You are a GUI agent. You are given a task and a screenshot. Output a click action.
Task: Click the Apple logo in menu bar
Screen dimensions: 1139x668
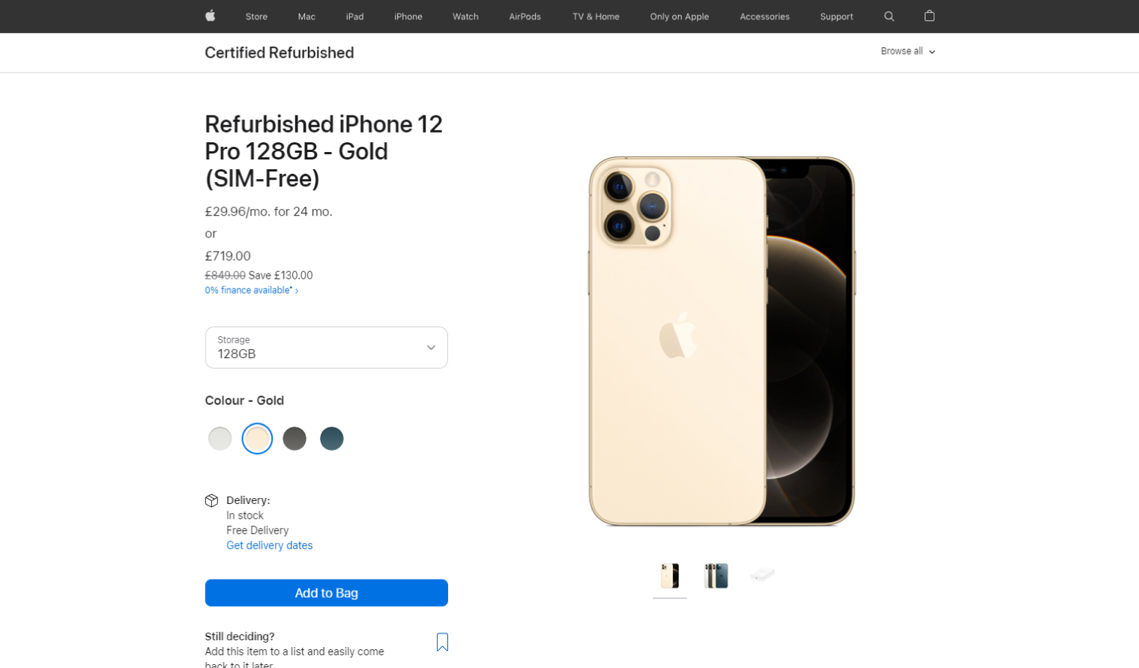click(211, 16)
